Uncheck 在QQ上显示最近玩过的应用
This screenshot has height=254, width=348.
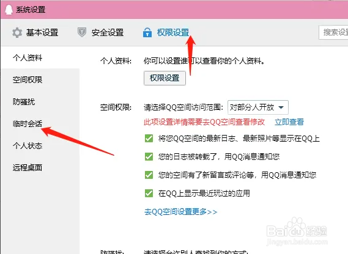[149, 194]
